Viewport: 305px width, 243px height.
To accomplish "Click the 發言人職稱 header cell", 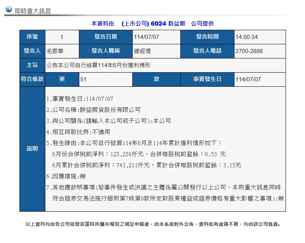I will point(106,51).
